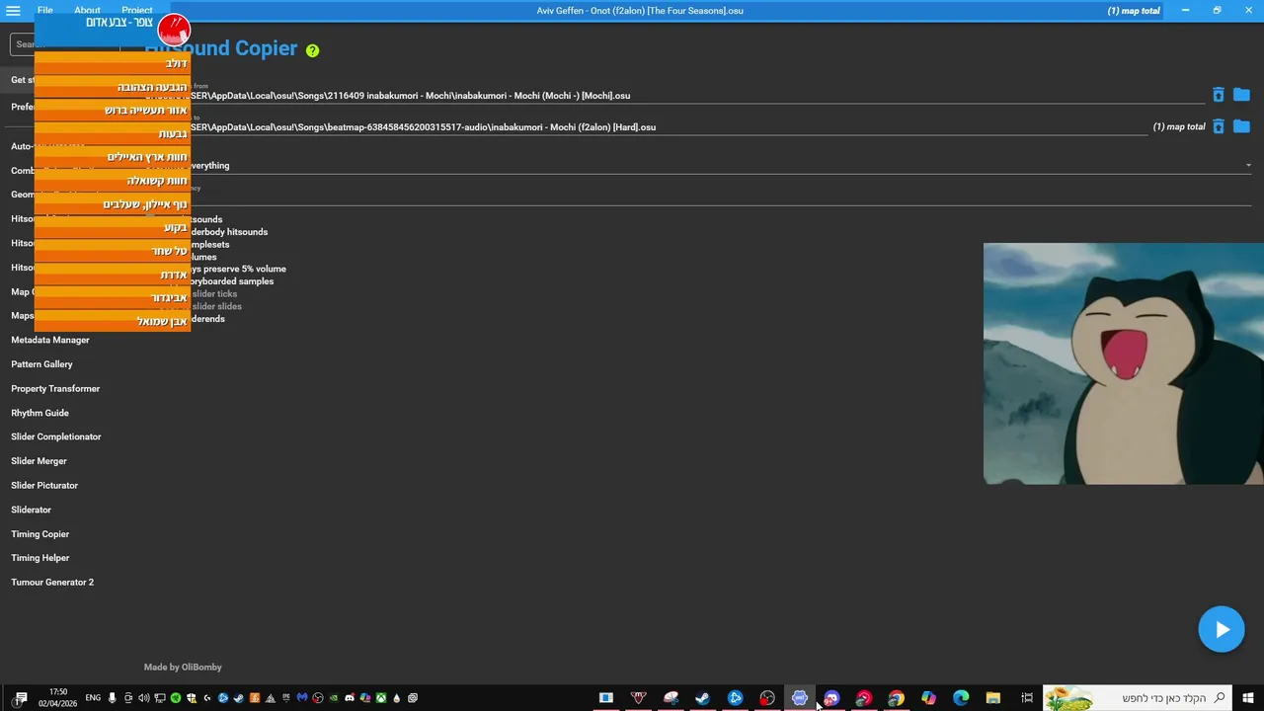Clear the 'copy to' [Hard].osu path with trash icon
Viewport: 1264px width, 711px height.
click(1219, 126)
